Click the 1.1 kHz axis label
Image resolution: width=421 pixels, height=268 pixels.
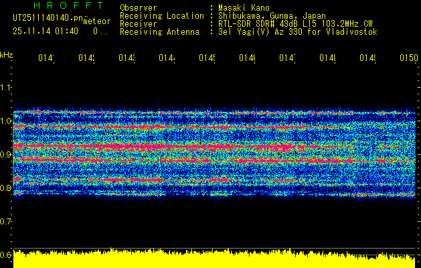[5, 87]
